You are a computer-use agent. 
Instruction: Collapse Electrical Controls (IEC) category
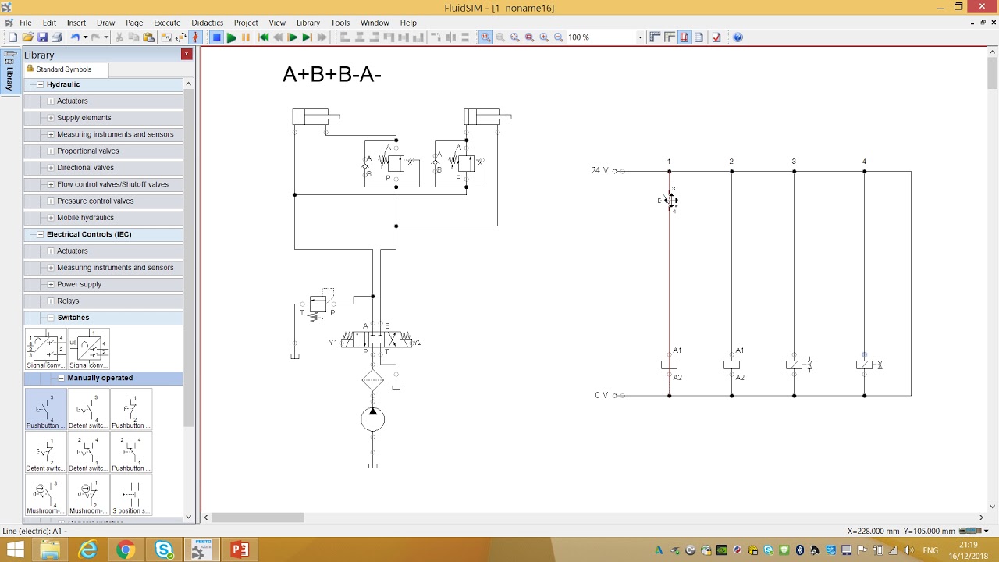pos(41,234)
